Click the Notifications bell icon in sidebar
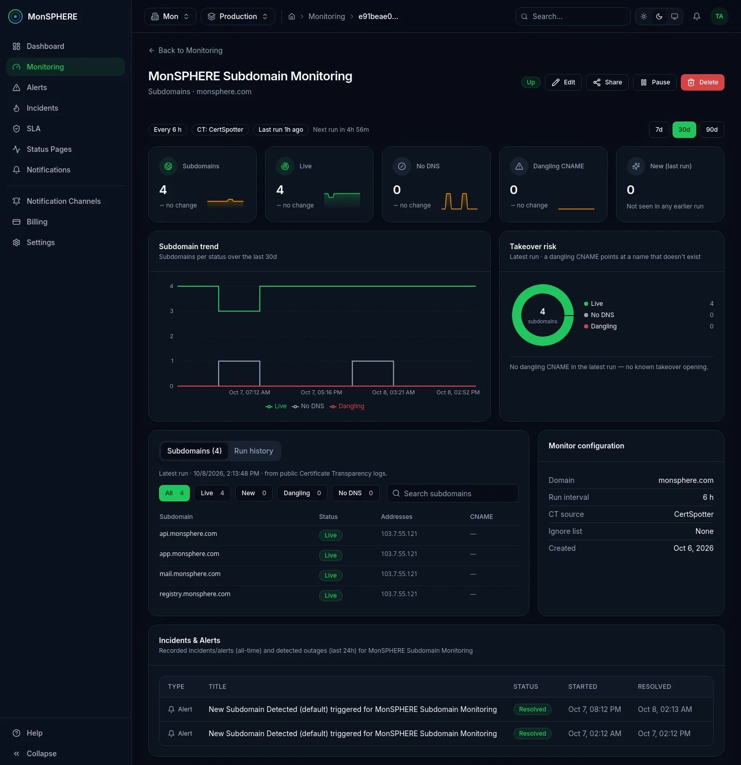Image resolution: width=741 pixels, height=765 pixels. click(x=16, y=170)
